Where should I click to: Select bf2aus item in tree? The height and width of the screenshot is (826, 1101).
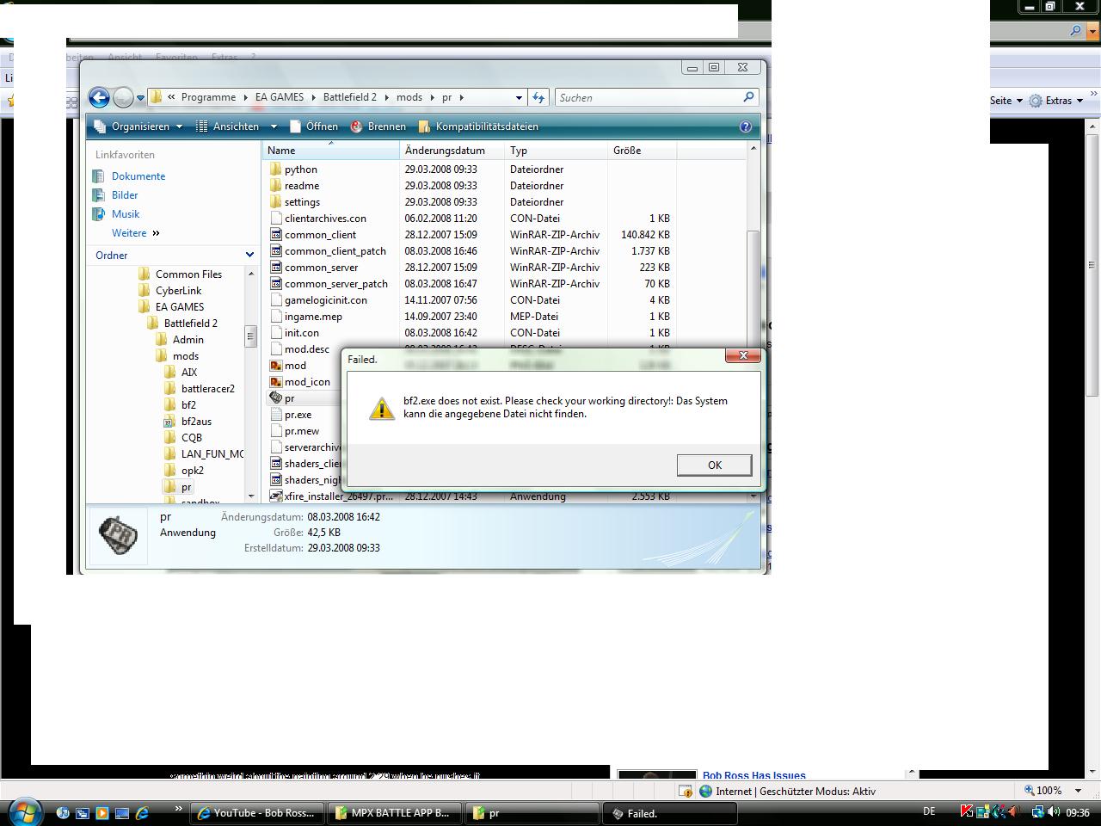tap(196, 422)
